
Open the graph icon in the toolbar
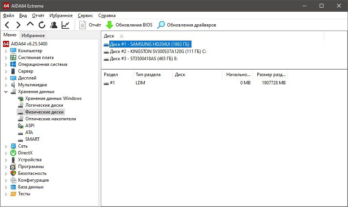tap(65, 25)
